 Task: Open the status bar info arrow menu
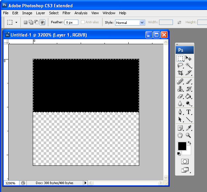[x=85, y=183]
